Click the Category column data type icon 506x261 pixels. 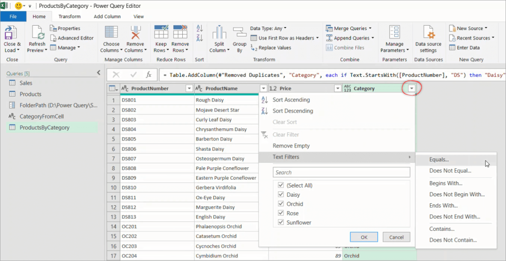point(347,89)
